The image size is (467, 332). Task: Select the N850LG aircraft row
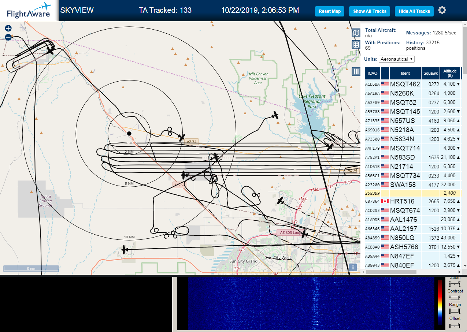413,238
